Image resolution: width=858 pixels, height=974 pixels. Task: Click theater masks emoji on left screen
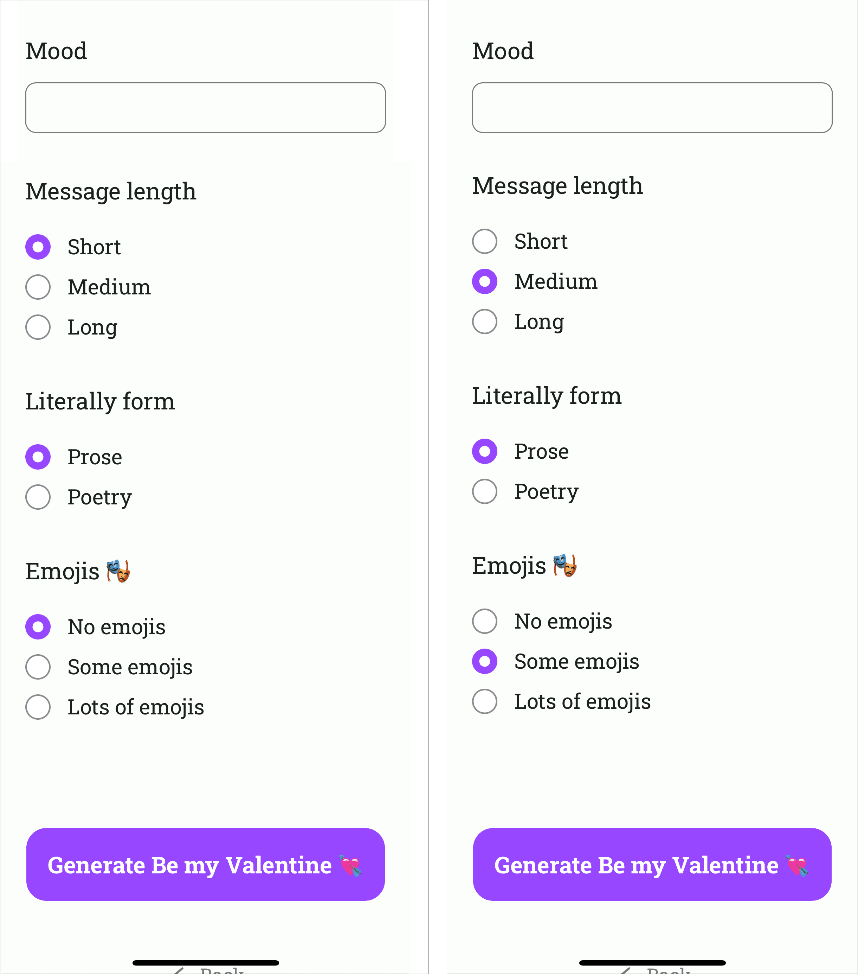tap(118, 571)
